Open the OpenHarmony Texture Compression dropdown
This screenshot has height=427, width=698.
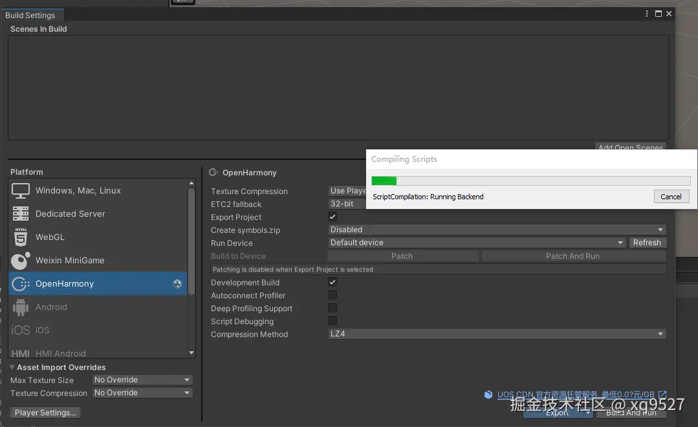tap(347, 191)
